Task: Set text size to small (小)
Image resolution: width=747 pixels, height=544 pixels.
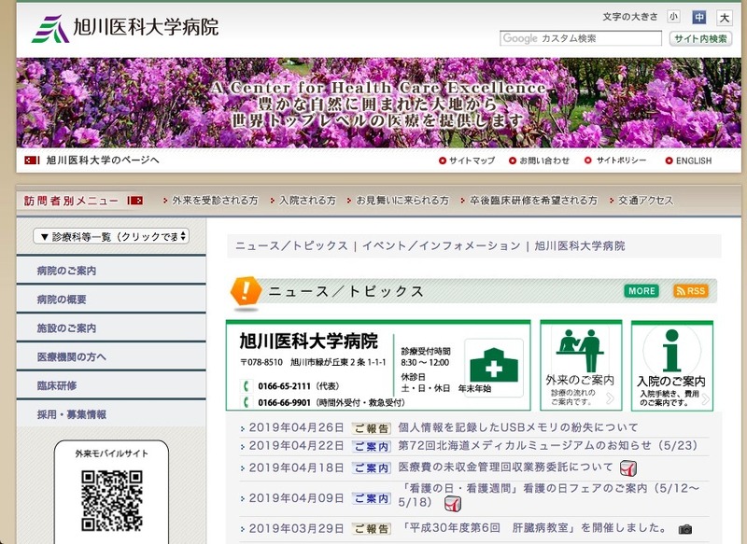Action: coord(673,17)
